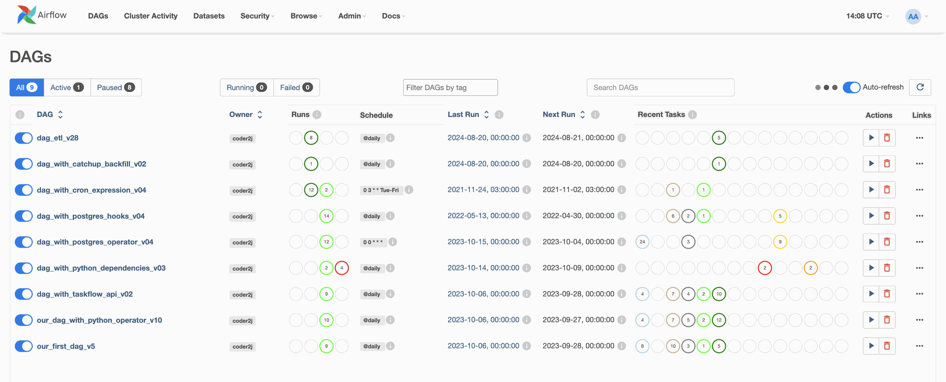Open the Docs dropdown menu
946x382 pixels.
(393, 16)
